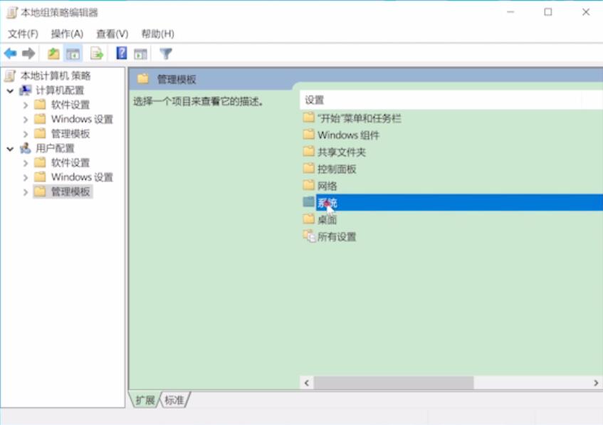
Task: Open the 帮助(H) menu
Action: 157,34
